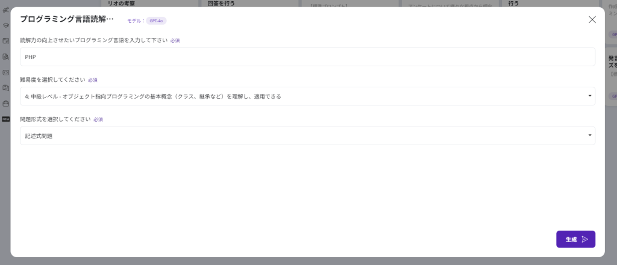Screen dimensions: 617x265
Task: Click the 問題形式を選択してください label
Action: click(55, 119)
